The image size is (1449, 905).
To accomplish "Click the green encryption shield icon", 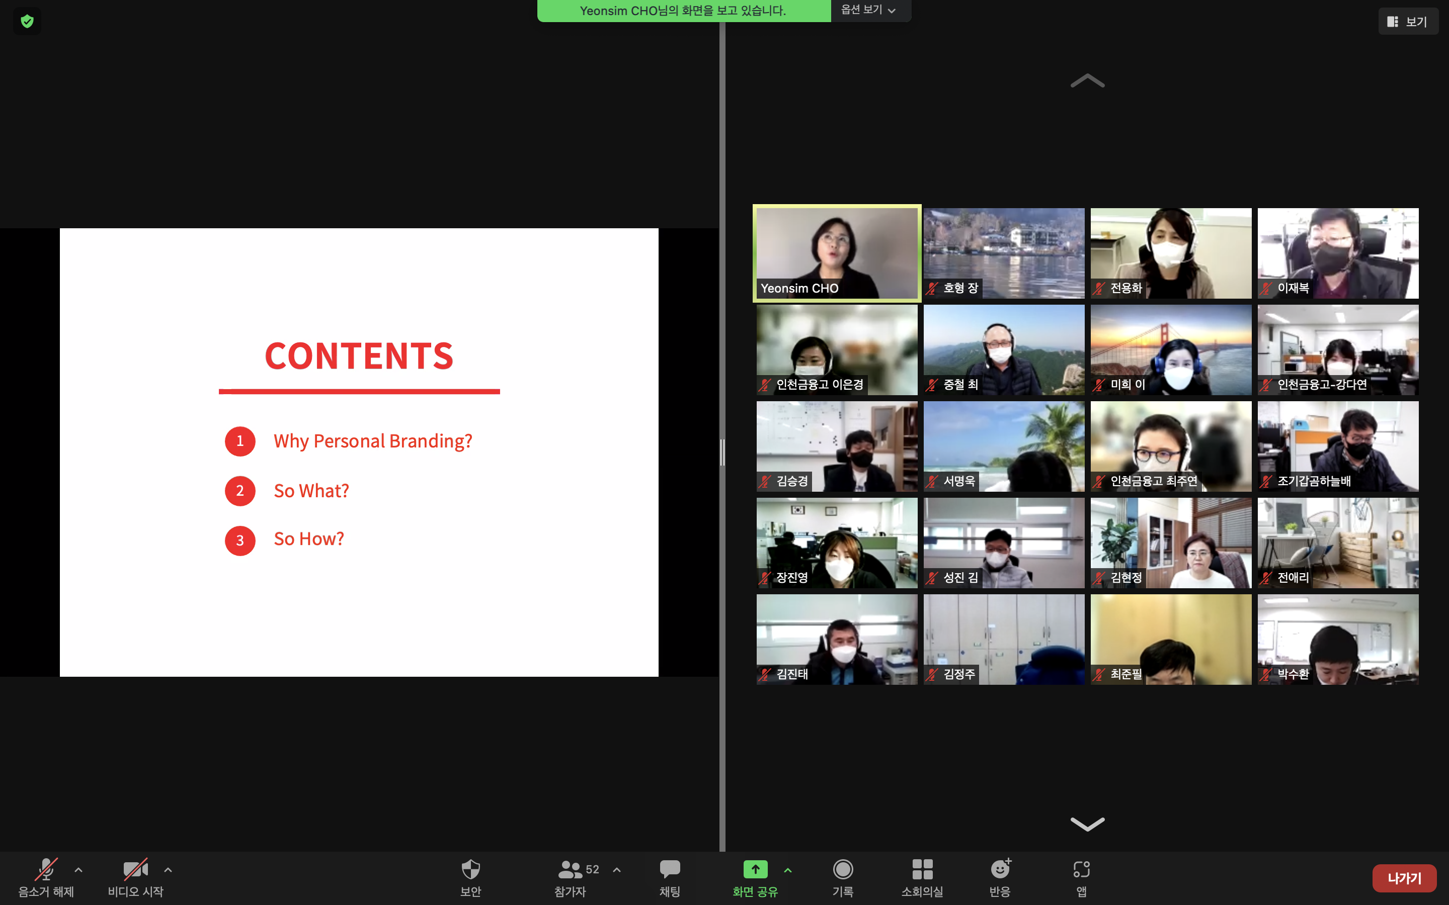I will (x=27, y=22).
